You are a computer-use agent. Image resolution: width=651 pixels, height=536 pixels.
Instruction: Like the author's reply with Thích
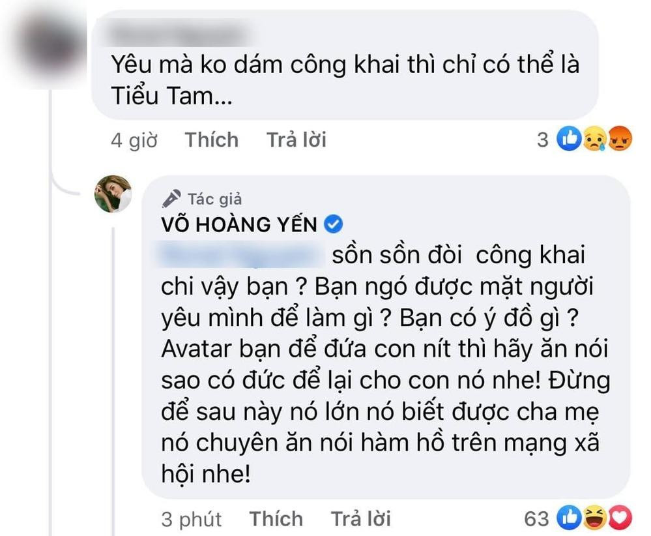(276, 519)
